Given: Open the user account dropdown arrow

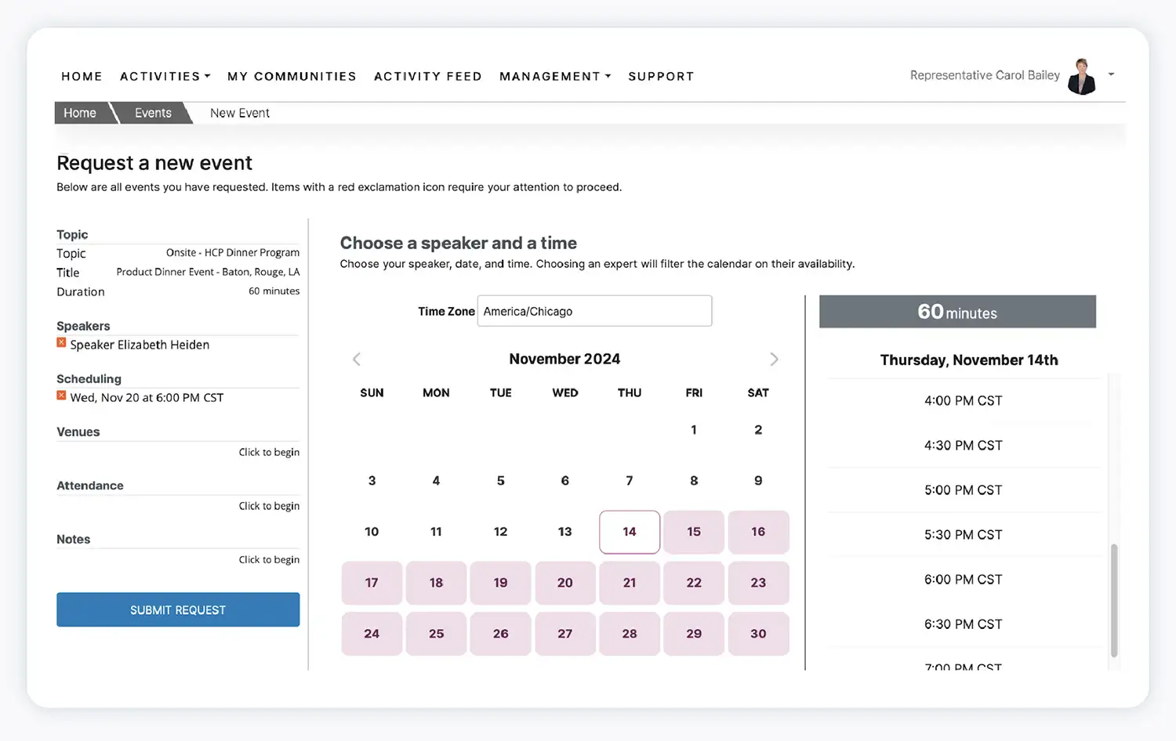Looking at the screenshot, I should [x=1111, y=74].
